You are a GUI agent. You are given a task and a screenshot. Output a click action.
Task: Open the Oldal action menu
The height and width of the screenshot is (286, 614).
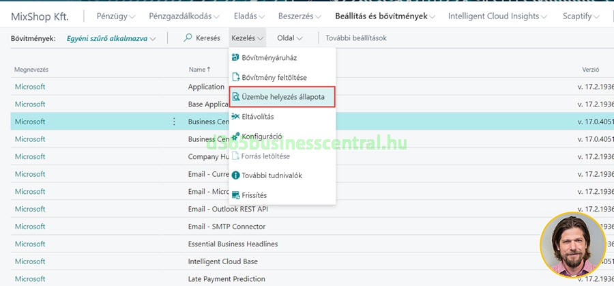coord(290,38)
